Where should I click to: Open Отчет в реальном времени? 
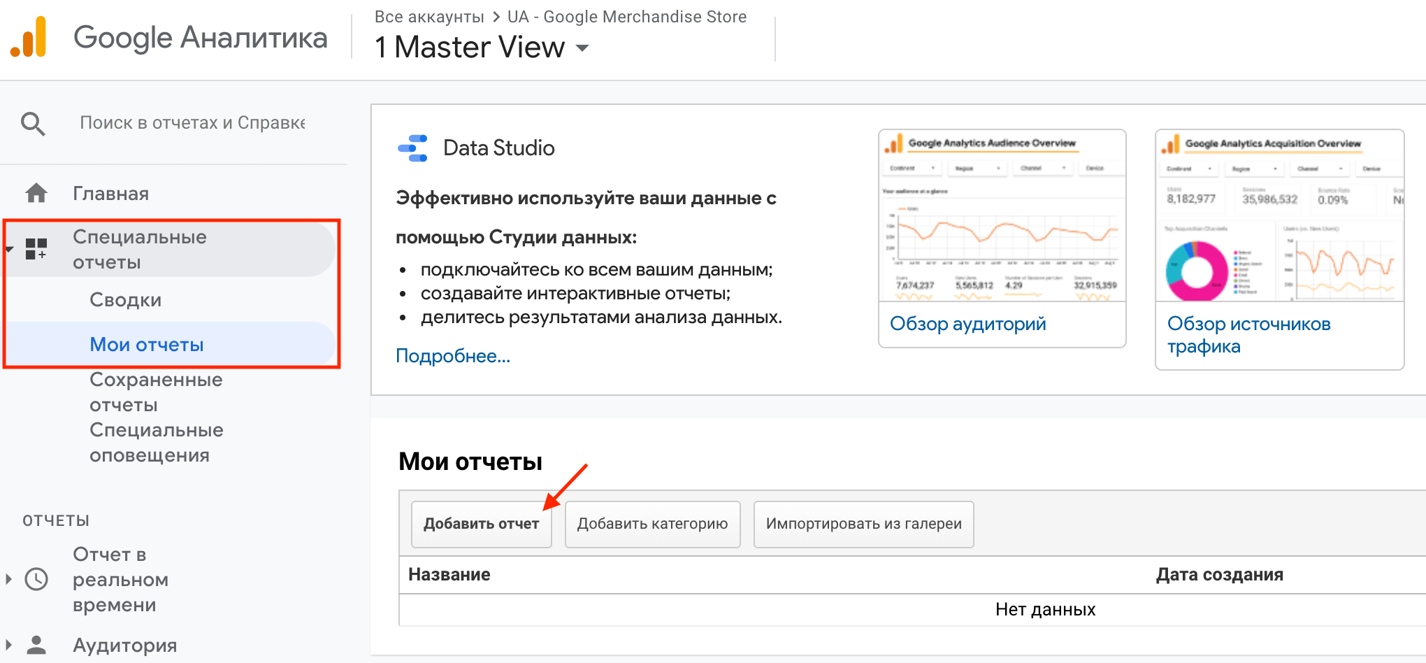[120, 579]
